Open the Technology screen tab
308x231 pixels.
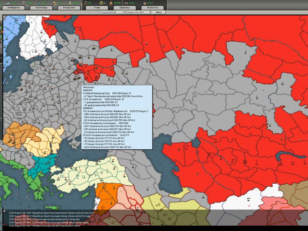[41, 8]
